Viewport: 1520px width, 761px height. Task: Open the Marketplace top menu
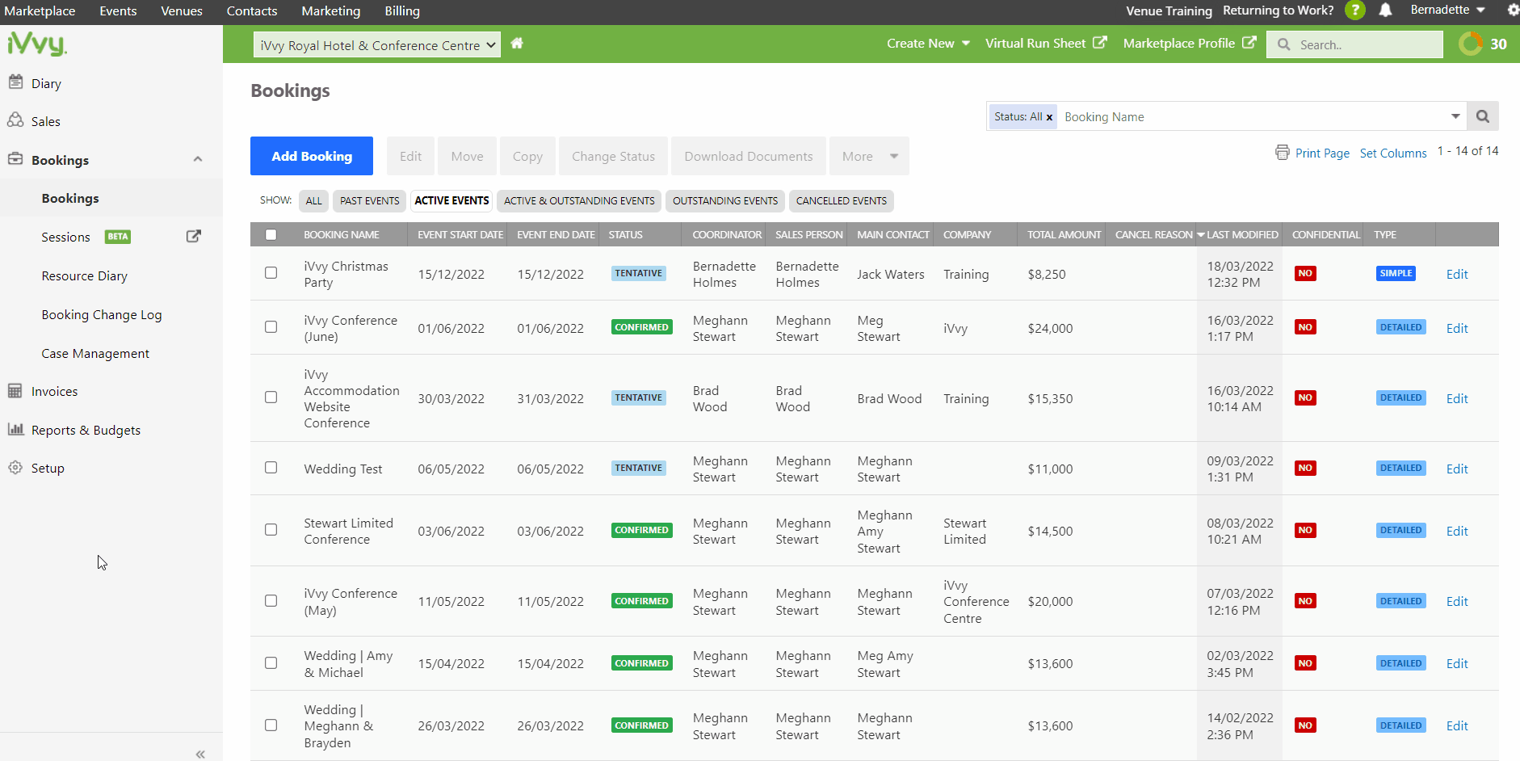pos(40,11)
